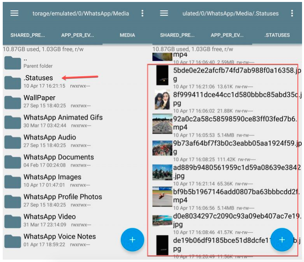
Task: Select WhatsApp Images folder name
Action: 52,177
